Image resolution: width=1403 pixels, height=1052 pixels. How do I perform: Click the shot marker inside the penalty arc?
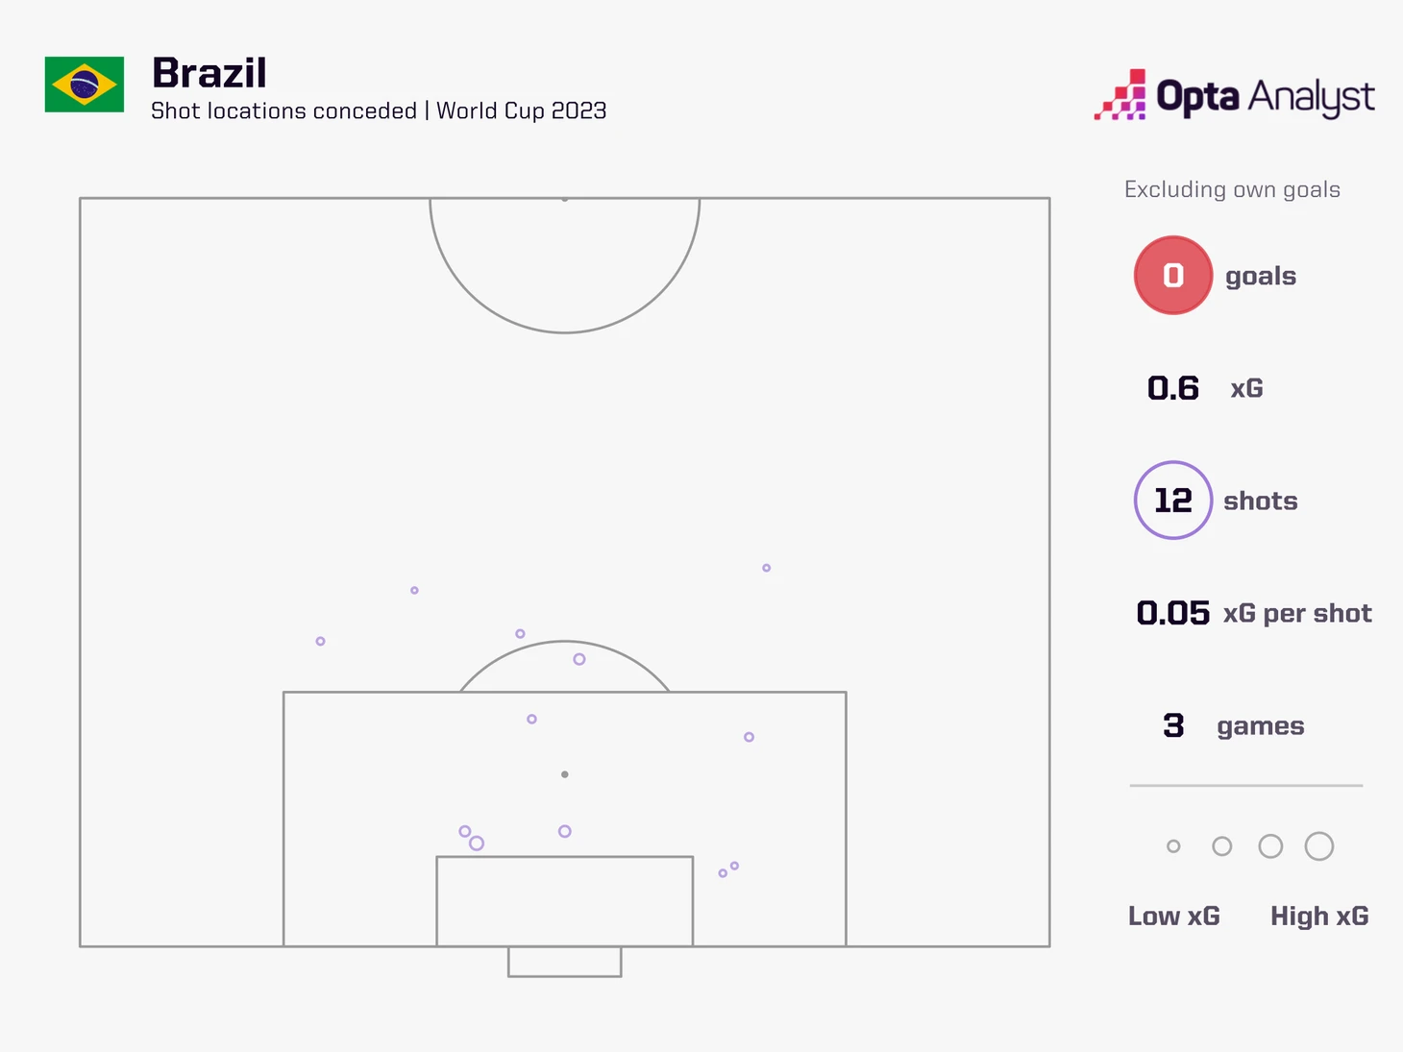coord(579,659)
